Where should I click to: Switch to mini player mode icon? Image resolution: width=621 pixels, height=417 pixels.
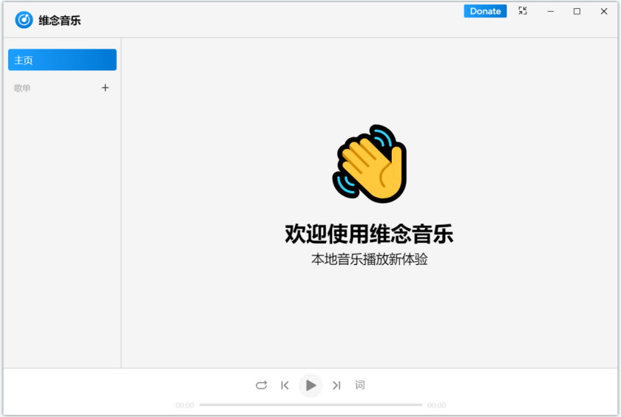523,11
